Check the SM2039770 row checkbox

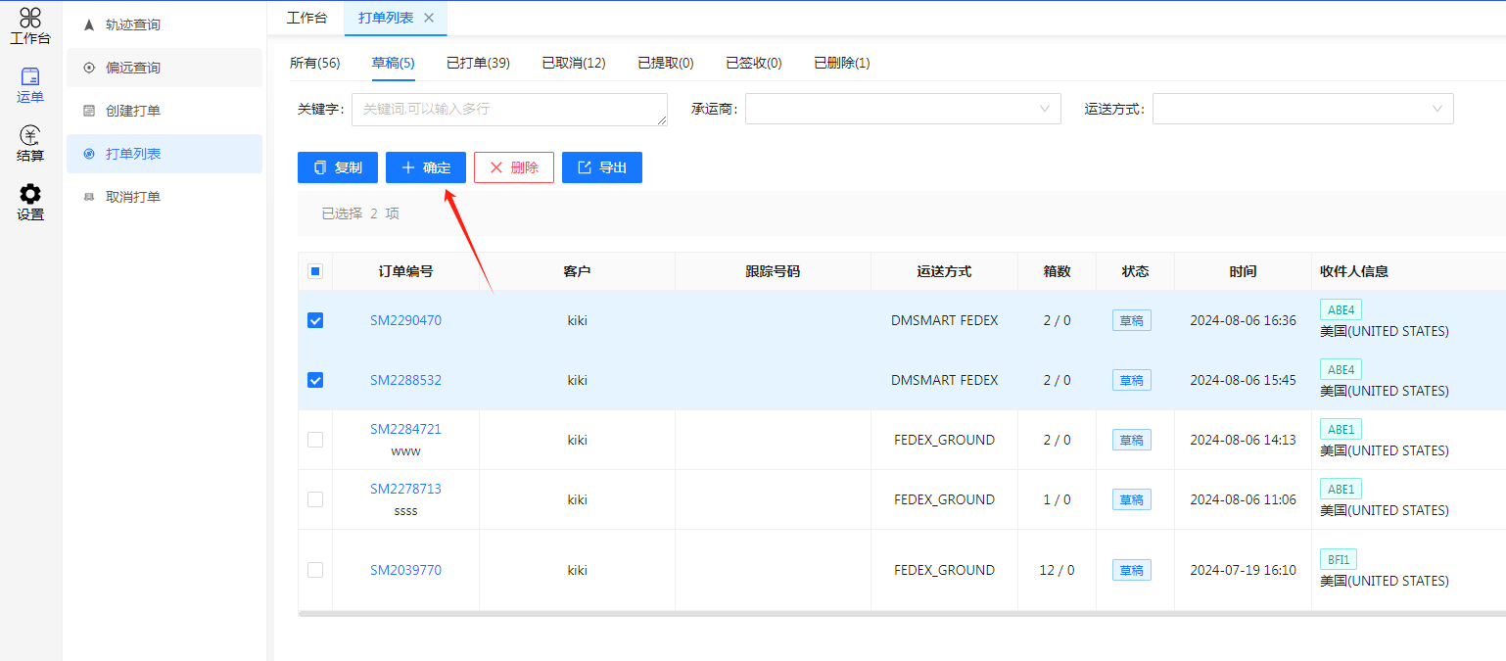pos(315,570)
